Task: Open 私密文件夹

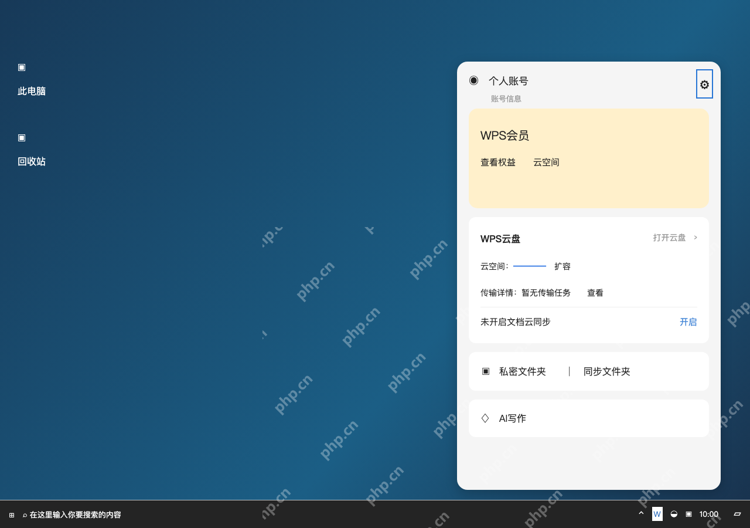Action: click(523, 371)
